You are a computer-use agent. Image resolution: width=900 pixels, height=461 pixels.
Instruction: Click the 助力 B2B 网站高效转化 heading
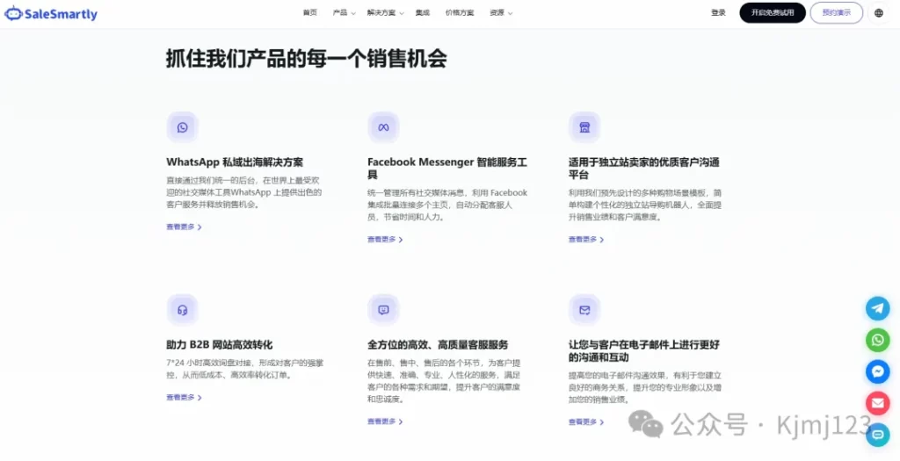219,344
